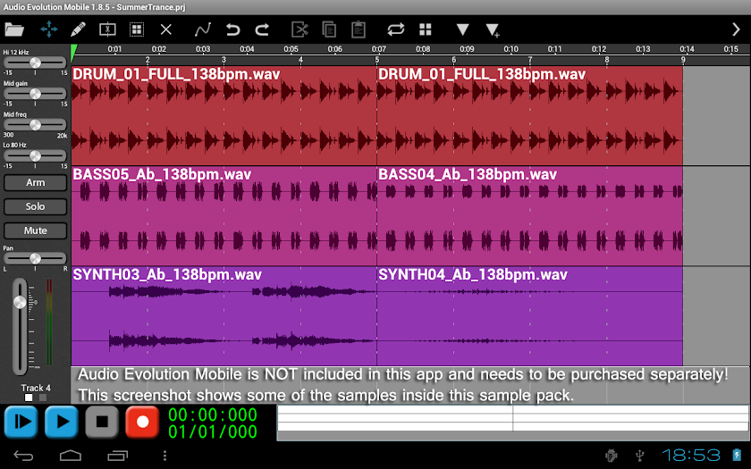751x469 pixels.
Task: Select the pencil edit tool
Action: [x=78, y=29]
